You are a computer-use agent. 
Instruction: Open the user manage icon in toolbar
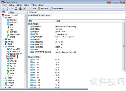[x=20, y=9]
